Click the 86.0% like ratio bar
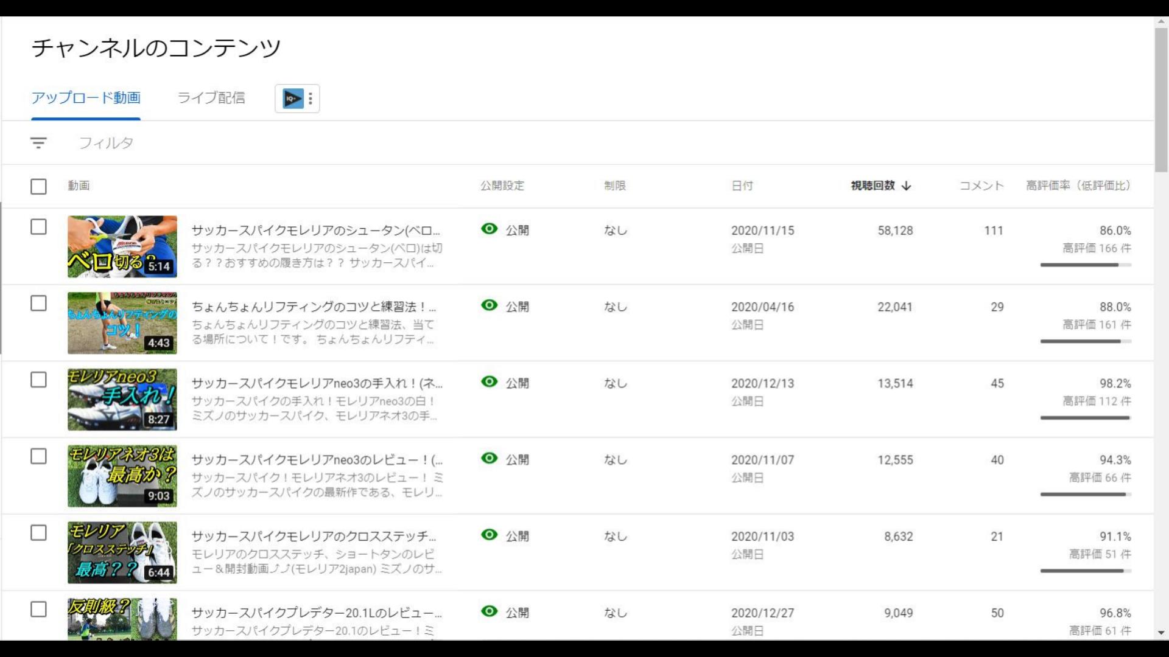Screen dimensions: 1169x657 [x=1086, y=265]
